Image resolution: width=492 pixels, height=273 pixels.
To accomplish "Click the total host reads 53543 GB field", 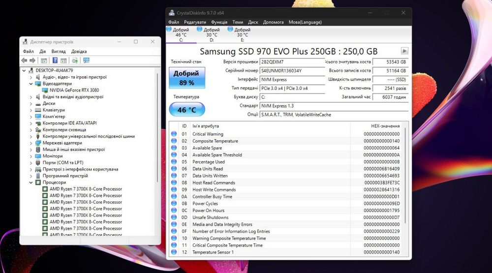I will pyautogui.click(x=391, y=62).
